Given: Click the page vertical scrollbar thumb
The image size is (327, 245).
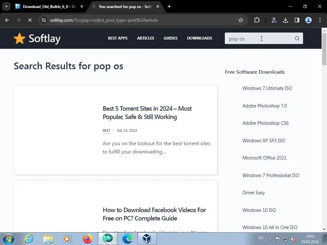Looking at the screenshot, I should click(x=324, y=49).
